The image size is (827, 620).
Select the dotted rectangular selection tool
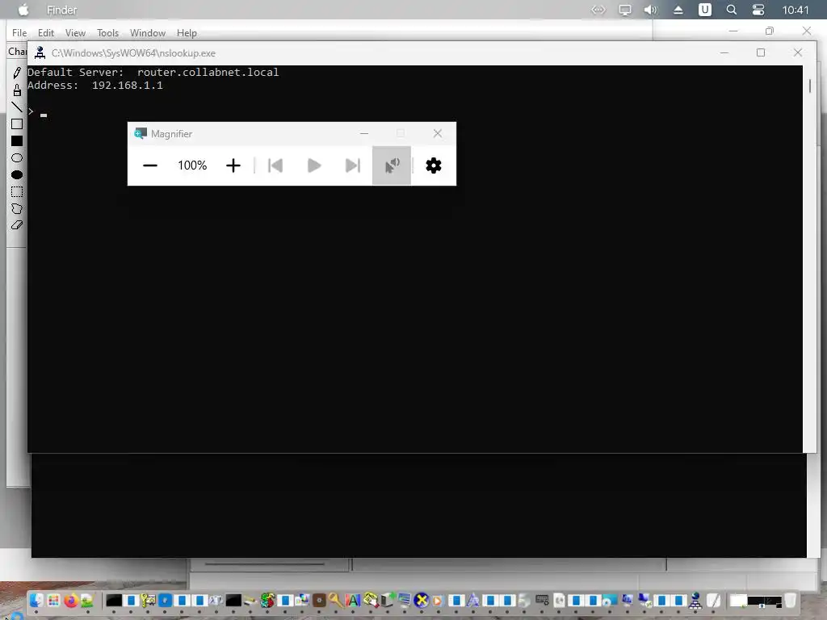click(x=17, y=191)
